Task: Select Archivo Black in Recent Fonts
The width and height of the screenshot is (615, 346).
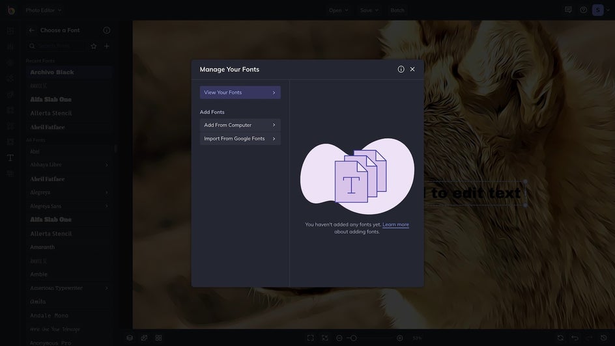Action: tap(69, 72)
